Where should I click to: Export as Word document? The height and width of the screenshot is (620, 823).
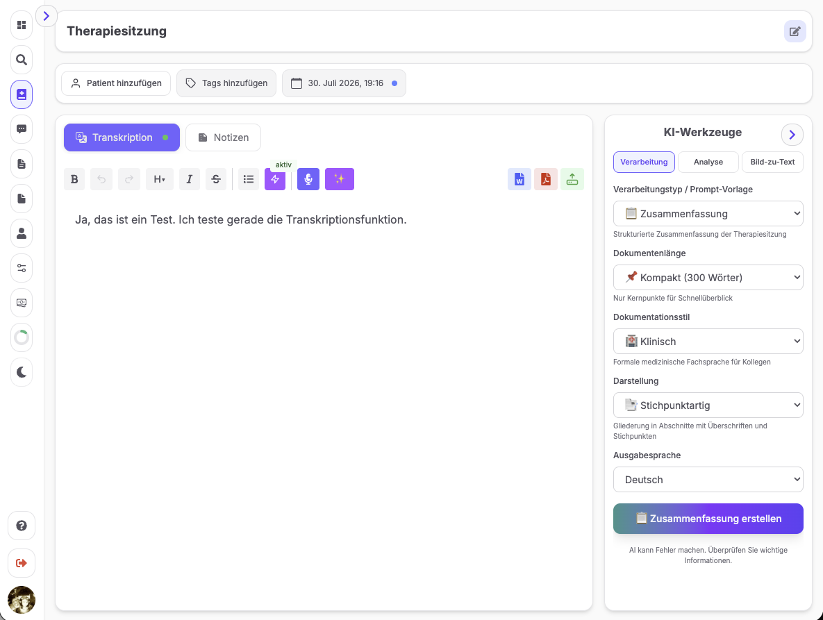coord(519,179)
